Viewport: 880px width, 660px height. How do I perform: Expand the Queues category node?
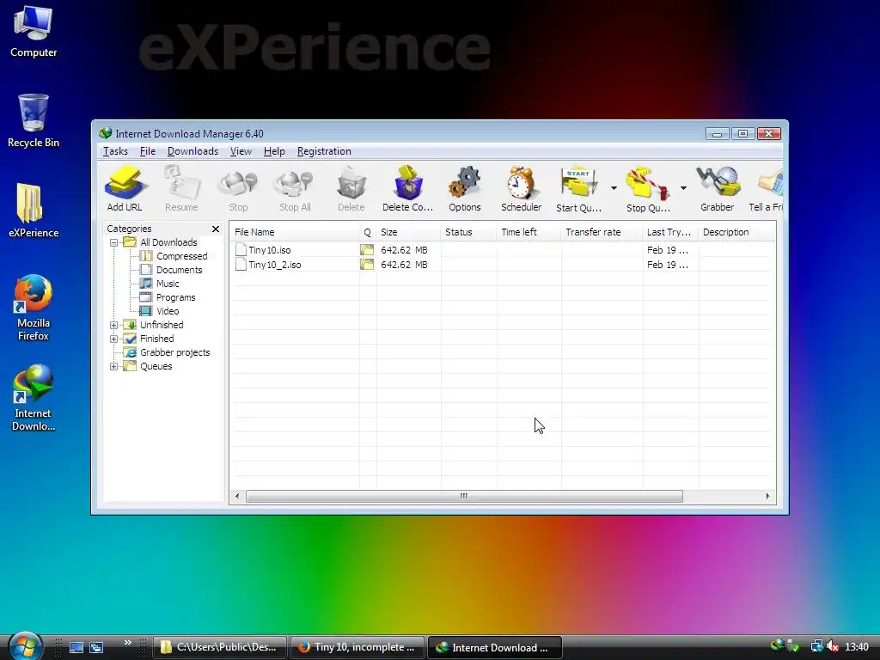tap(114, 366)
